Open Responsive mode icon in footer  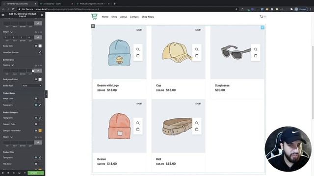[x=19, y=173]
